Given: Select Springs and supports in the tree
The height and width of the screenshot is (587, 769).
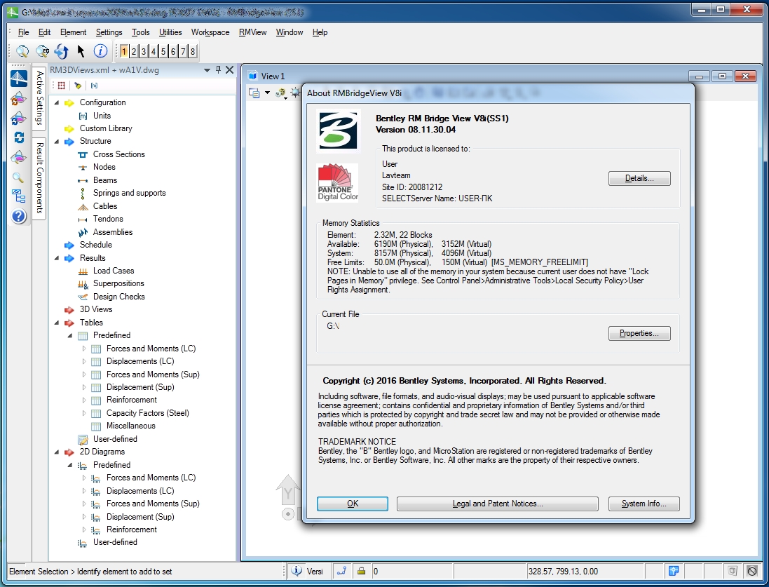Looking at the screenshot, I should [x=130, y=193].
